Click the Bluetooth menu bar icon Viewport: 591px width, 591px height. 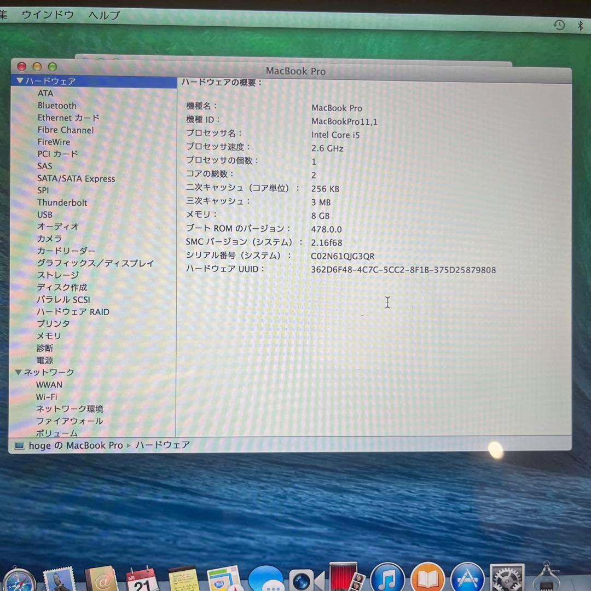point(580,25)
